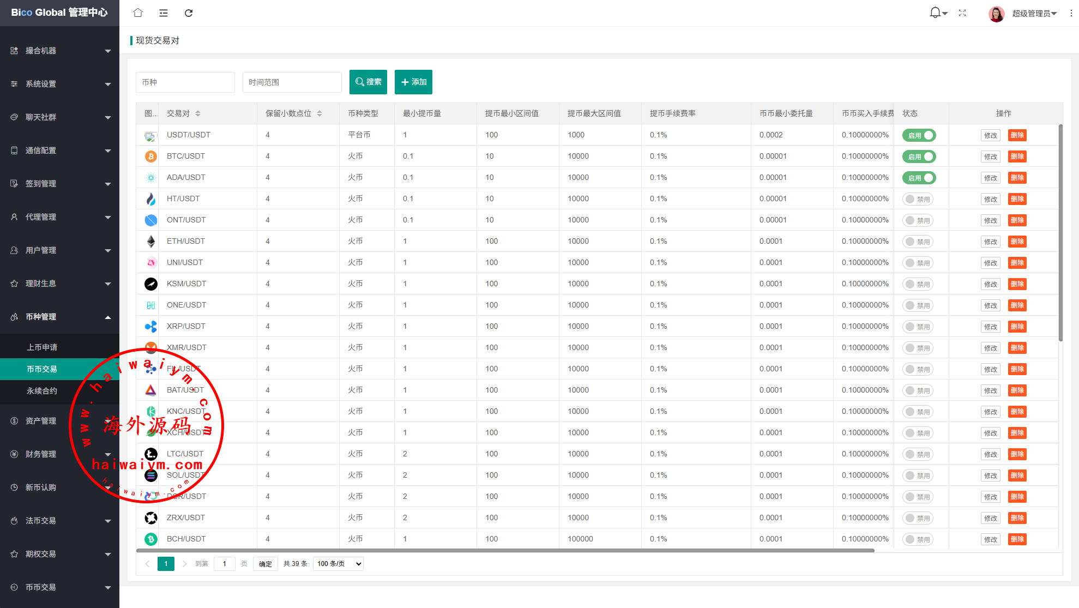The height and width of the screenshot is (608, 1079).
Task: Collapse sidebar with menu fold icon
Action: point(163,13)
